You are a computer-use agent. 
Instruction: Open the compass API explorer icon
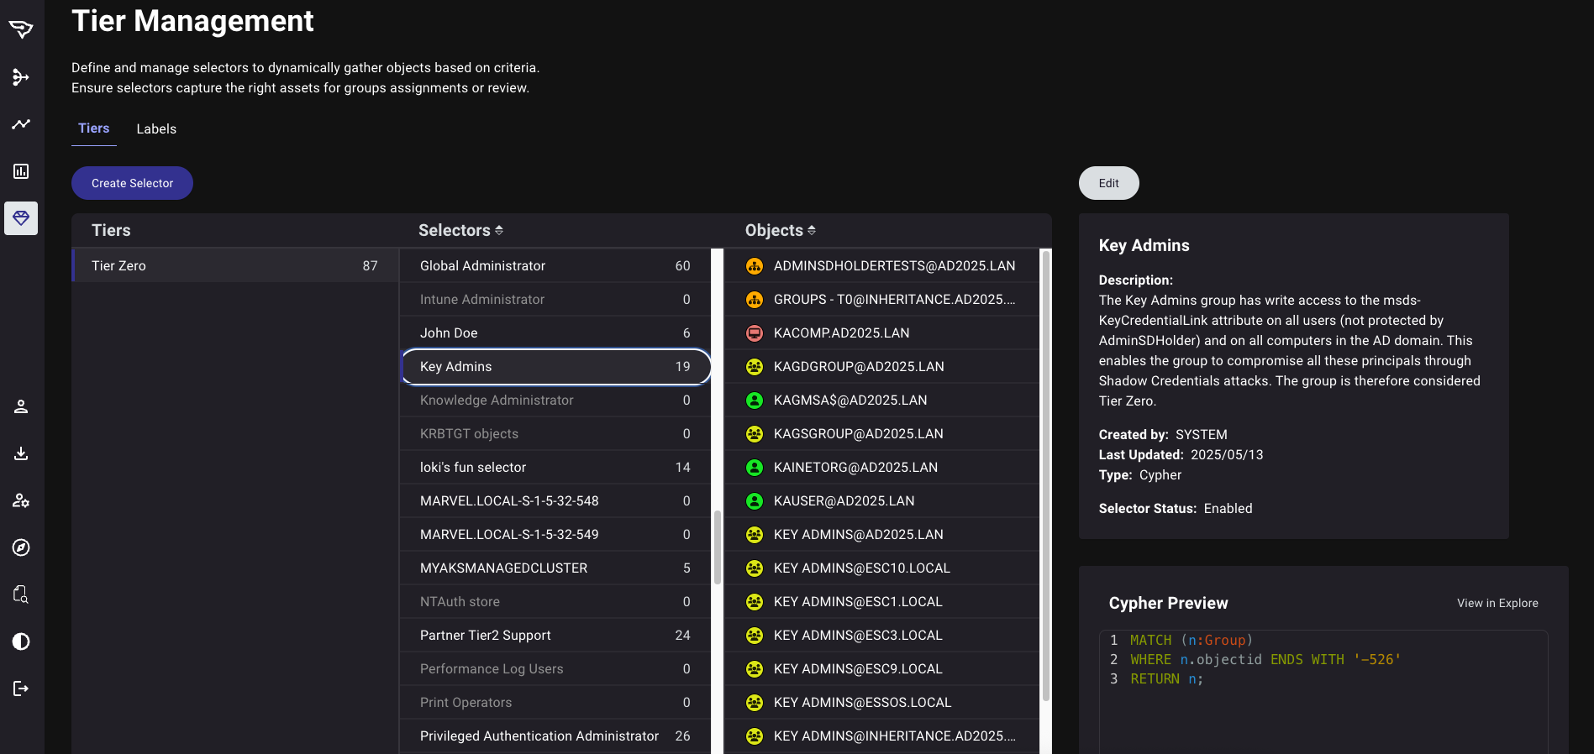pos(21,547)
